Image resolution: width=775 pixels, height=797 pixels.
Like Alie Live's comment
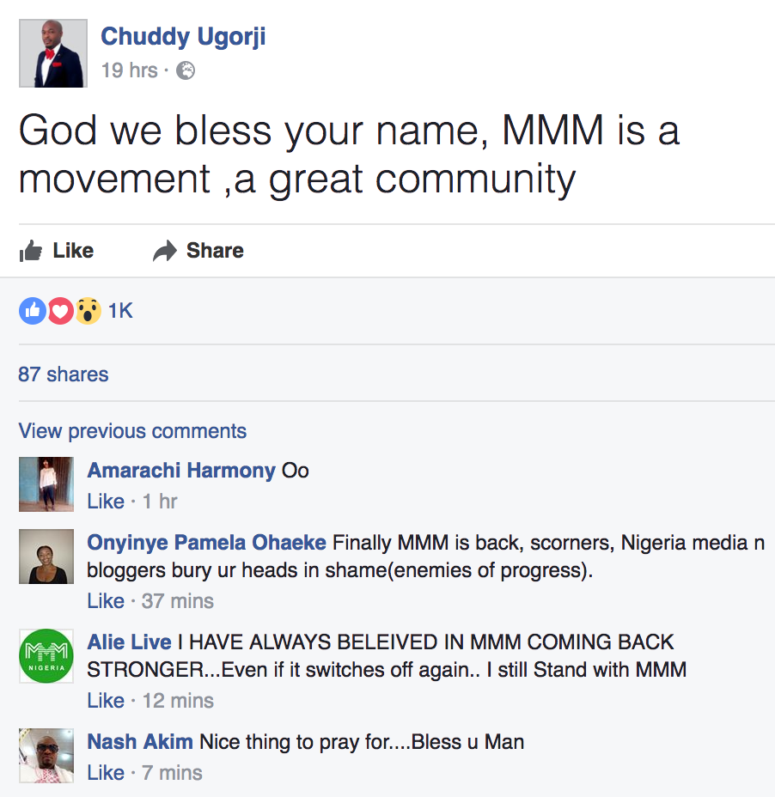[x=106, y=701]
